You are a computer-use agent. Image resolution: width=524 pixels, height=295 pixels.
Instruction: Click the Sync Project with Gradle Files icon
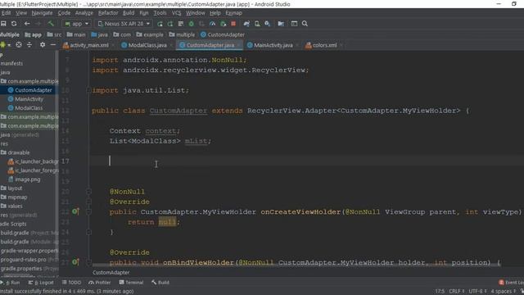pyautogui.click(x=246, y=24)
